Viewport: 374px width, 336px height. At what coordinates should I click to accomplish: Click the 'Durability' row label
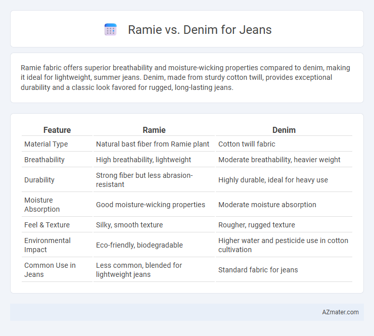[39, 180]
